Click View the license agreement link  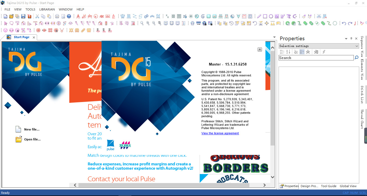point(220,133)
